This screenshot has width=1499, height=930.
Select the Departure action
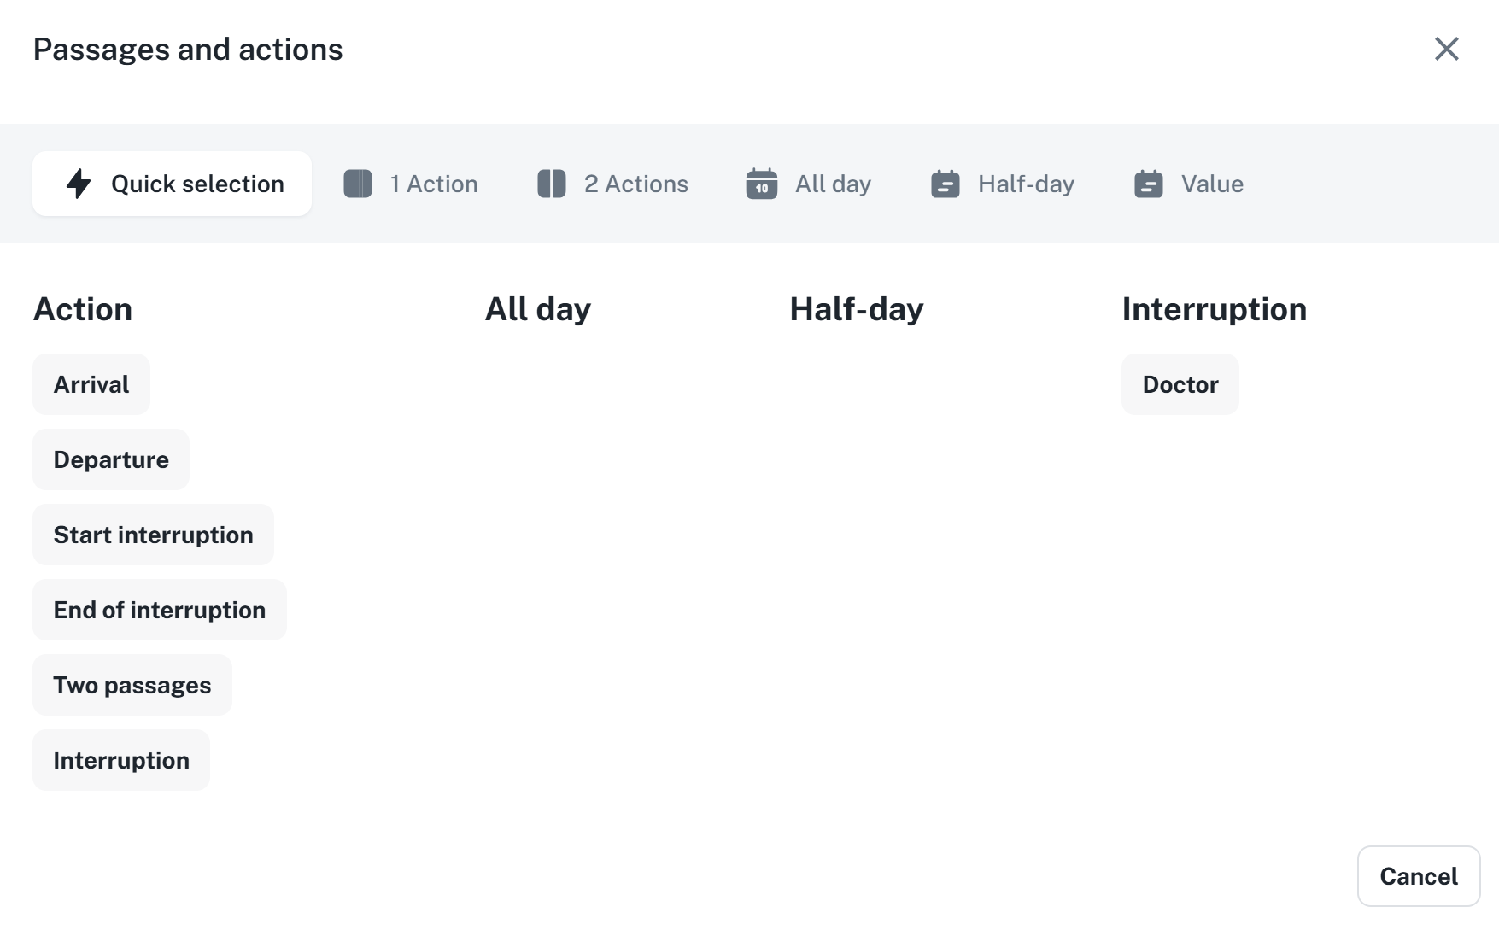111,459
